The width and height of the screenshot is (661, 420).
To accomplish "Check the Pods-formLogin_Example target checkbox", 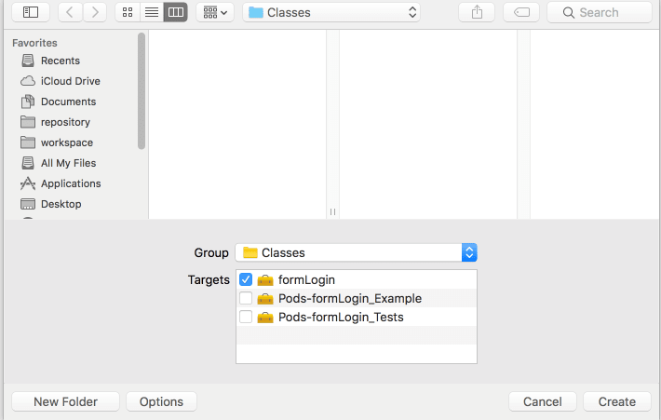I will (x=246, y=298).
